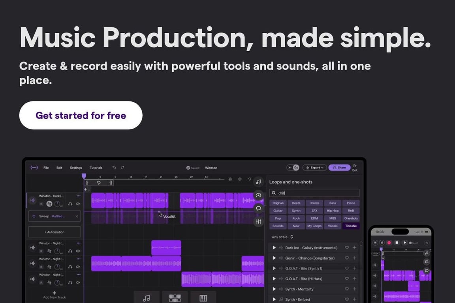The width and height of the screenshot is (455, 303).
Task: Select the Hip Hop filter tag
Action: click(333, 211)
